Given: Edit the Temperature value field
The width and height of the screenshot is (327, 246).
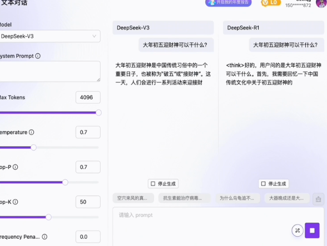Looking at the screenshot, I should click(x=88, y=132).
